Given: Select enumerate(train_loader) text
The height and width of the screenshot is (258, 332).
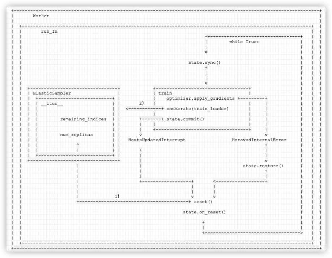Looking at the screenshot, I should click(197, 109).
